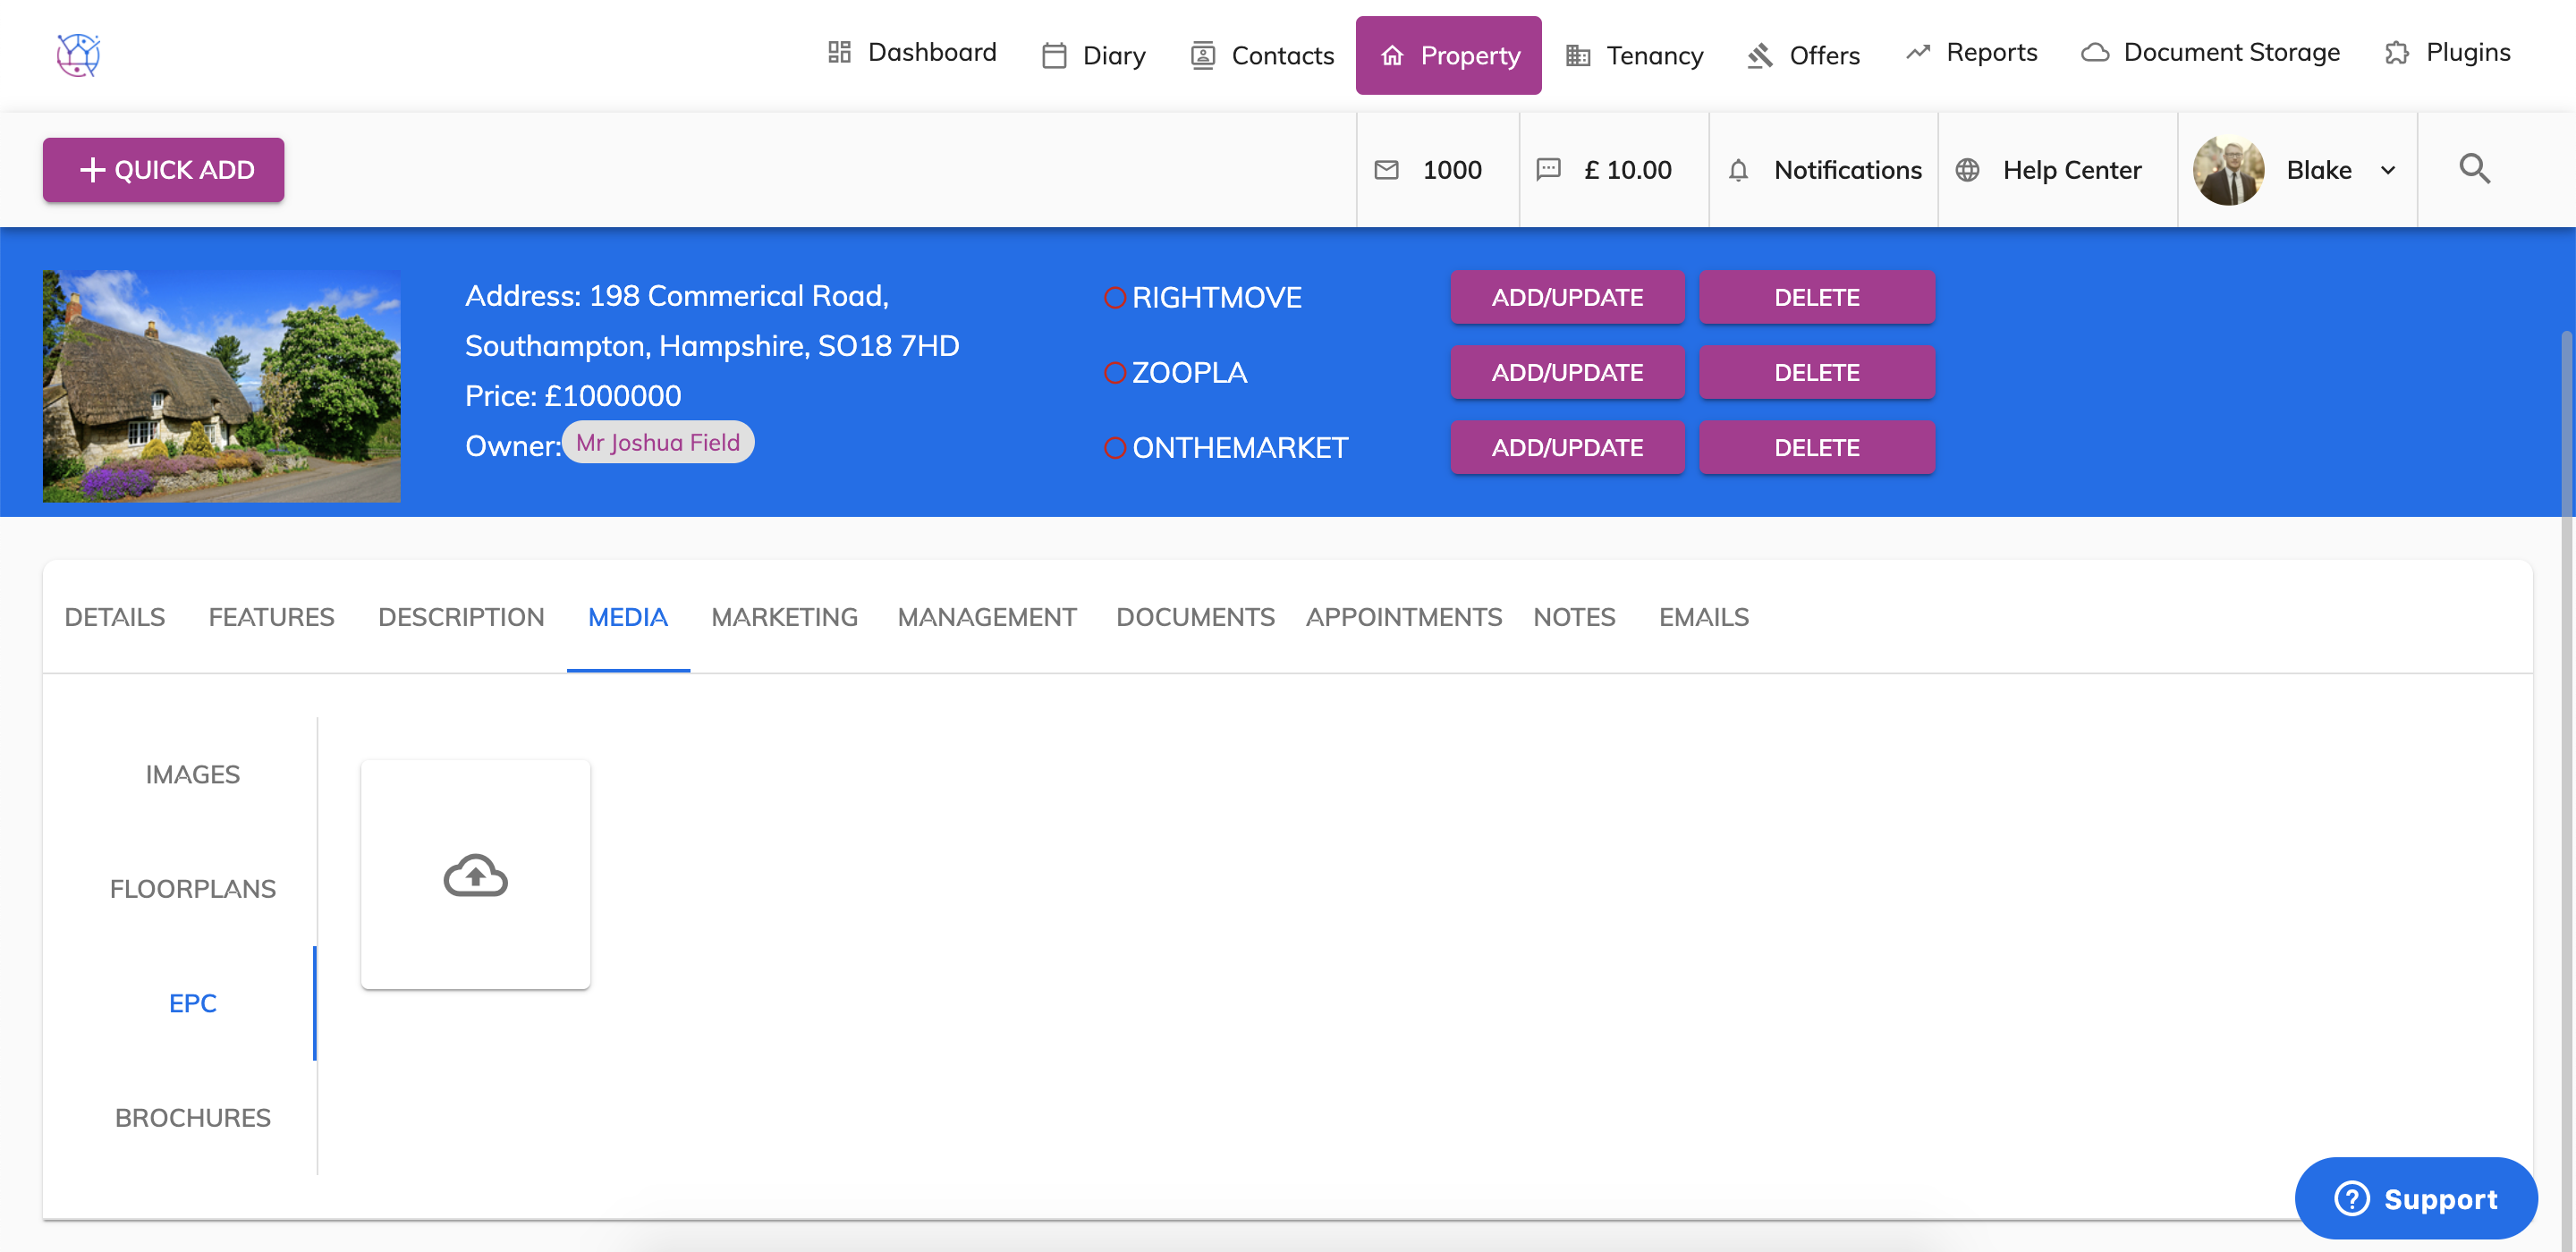Image resolution: width=2576 pixels, height=1252 pixels.
Task: Toggle the ZOOPLA listing indicator
Action: click(x=1115, y=373)
